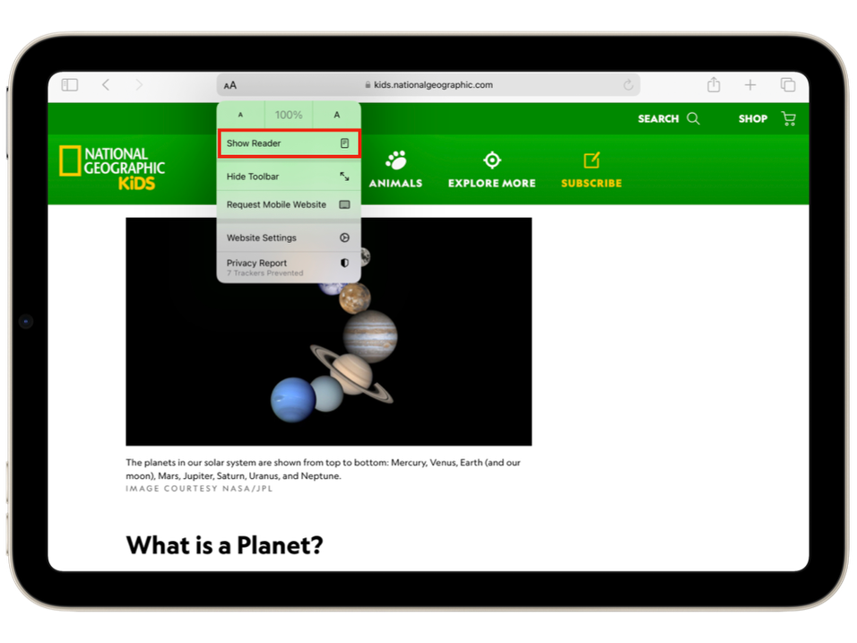Click the planets caption starting 'The planets in our solar system'
The width and height of the screenshot is (857, 643).
point(323,469)
